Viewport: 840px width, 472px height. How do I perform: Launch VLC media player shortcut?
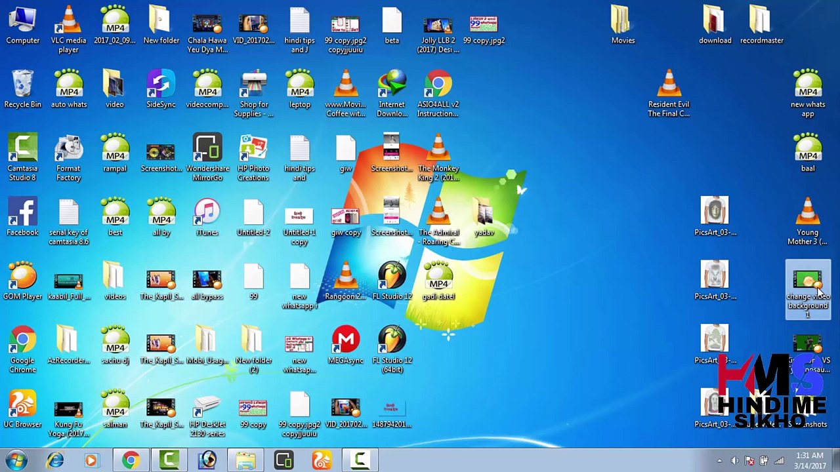pyautogui.click(x=68, y=29)
